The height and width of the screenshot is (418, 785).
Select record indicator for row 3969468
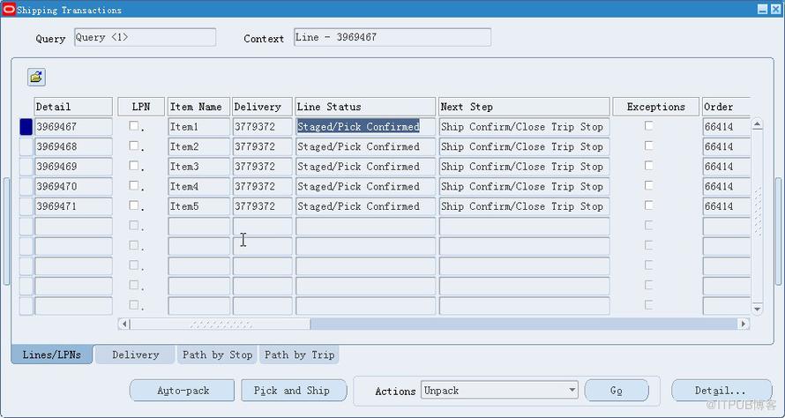[26, 146]
